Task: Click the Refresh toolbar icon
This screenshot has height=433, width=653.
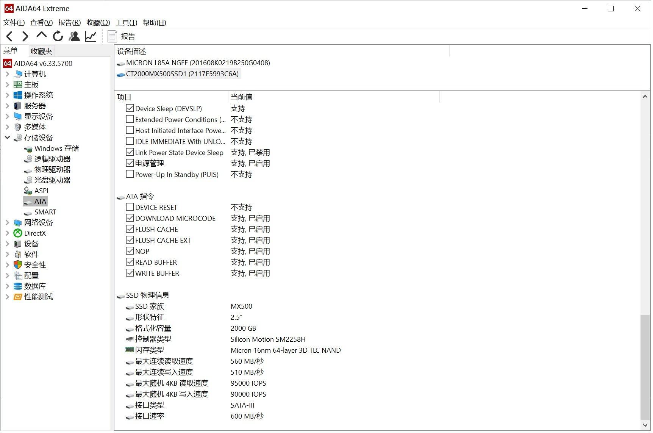Action: click(58, 36)
